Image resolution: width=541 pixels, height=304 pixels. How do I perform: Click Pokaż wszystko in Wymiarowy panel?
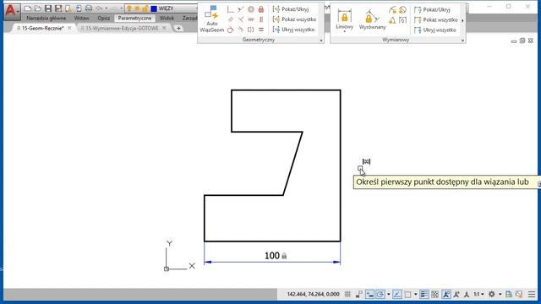tap(436, 20)
